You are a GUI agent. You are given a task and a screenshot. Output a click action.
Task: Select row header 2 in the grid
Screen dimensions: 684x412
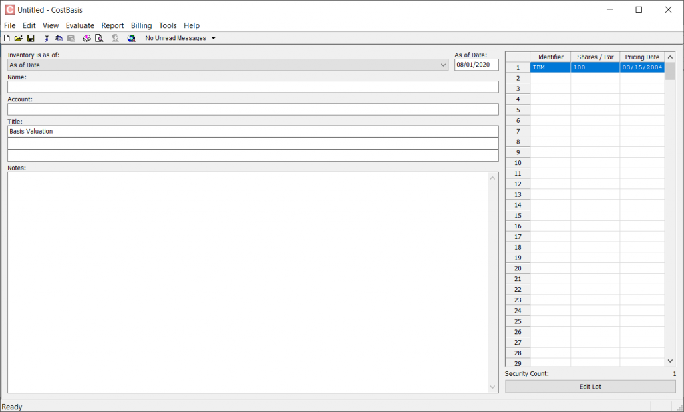[518, 78]
